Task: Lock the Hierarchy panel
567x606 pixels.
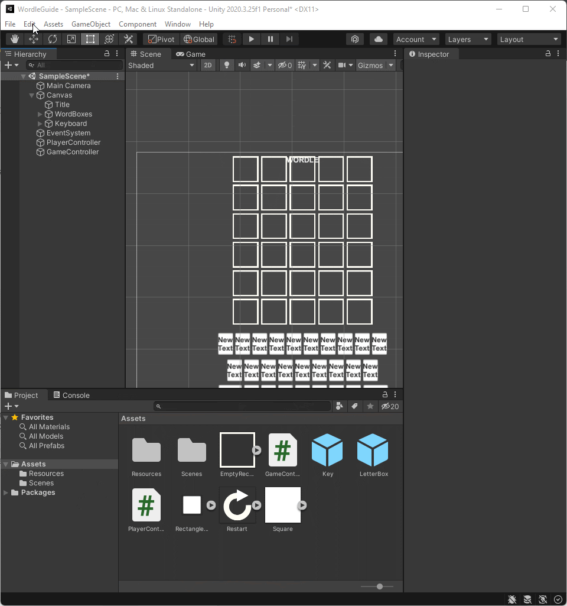Action: (107, 54)
